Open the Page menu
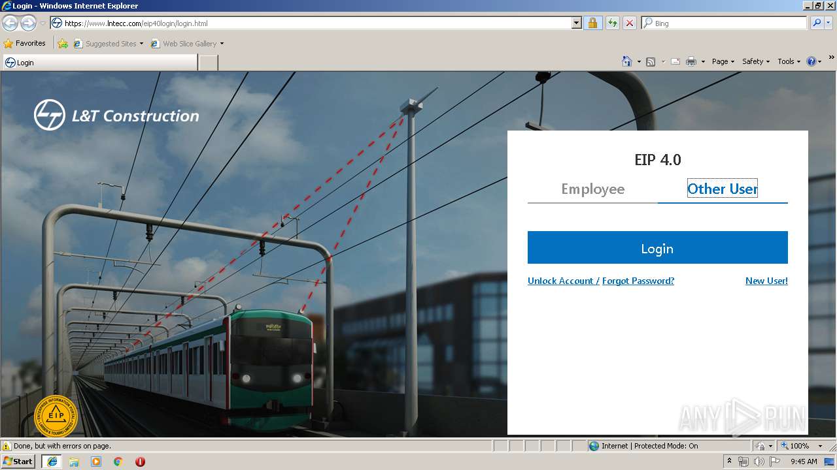Screen dimensions: 837x470 click(x=723, y=61)
